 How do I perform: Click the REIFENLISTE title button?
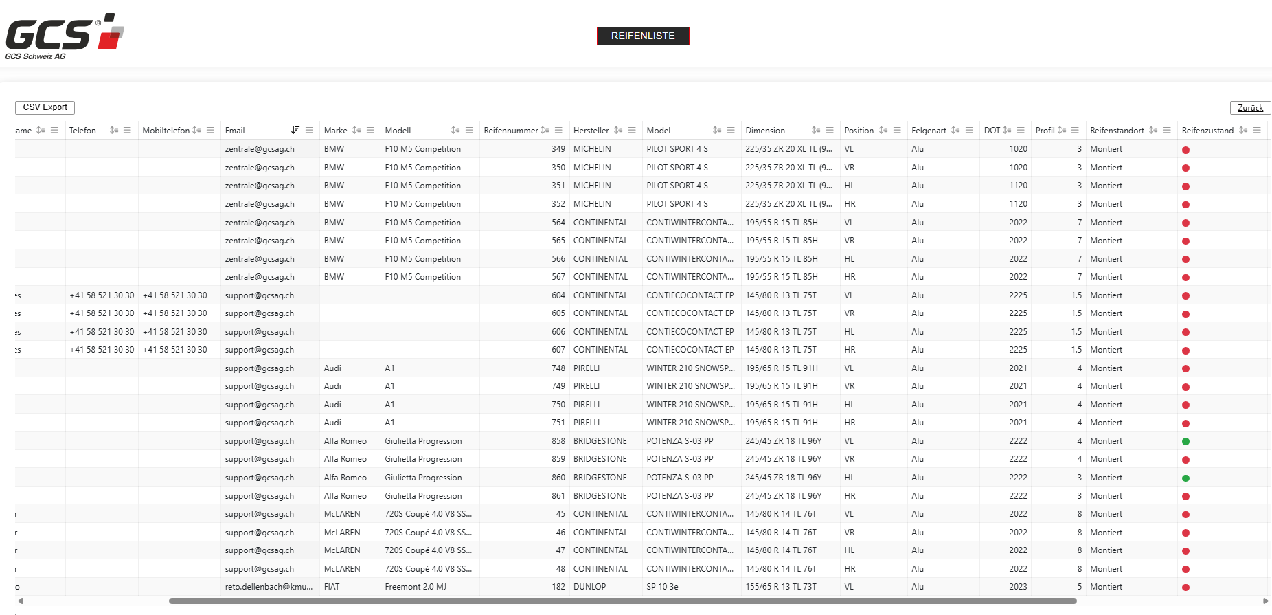(x=643, y=36)
